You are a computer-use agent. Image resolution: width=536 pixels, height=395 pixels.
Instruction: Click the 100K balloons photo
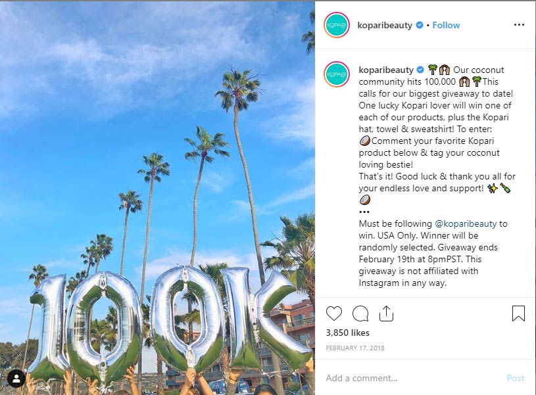(157, 197)
